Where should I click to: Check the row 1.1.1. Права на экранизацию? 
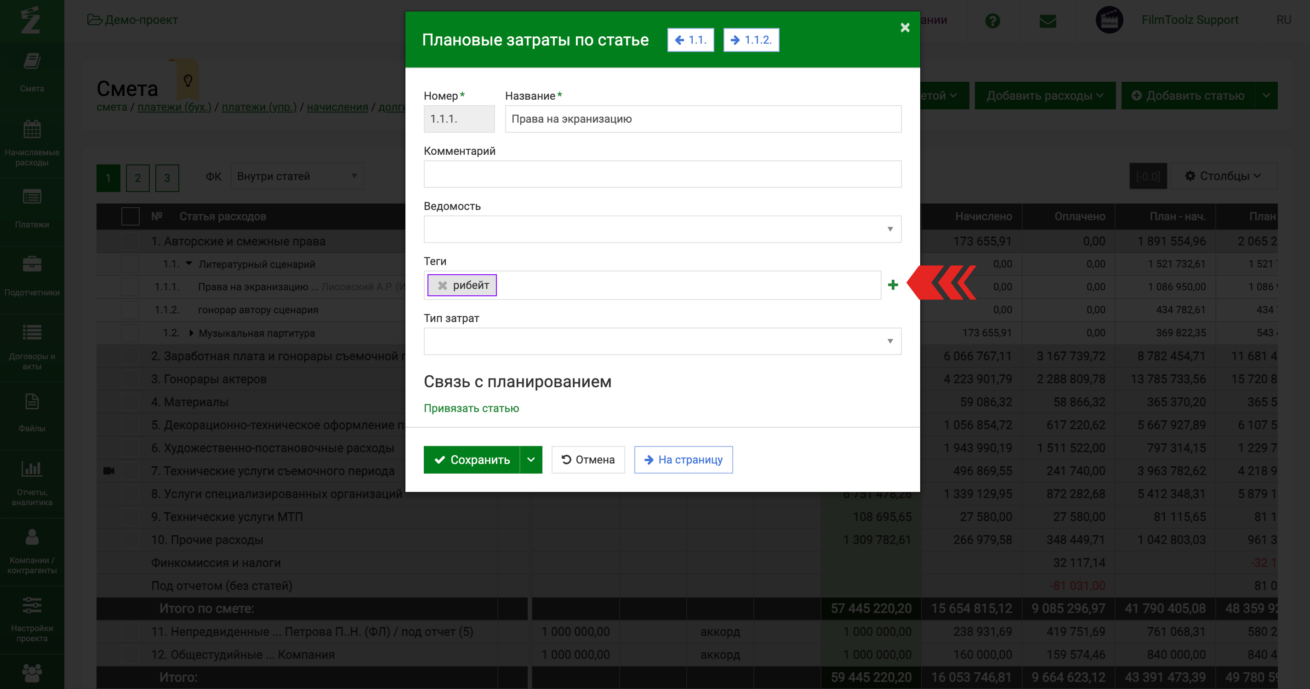point(130,287)
